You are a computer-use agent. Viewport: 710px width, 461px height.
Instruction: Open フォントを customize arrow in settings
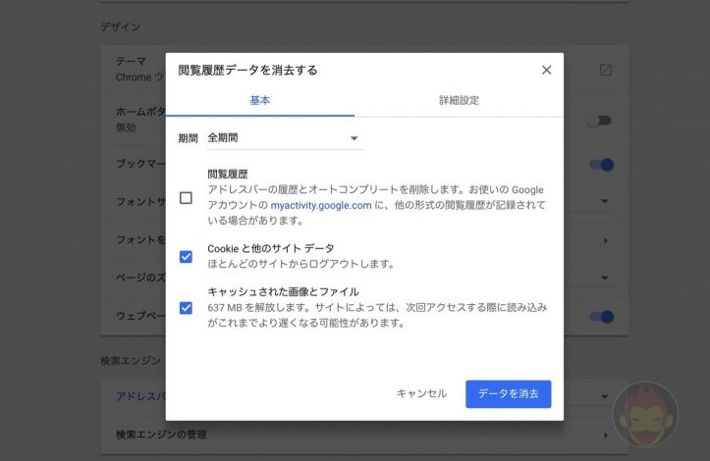click(605, 240)
